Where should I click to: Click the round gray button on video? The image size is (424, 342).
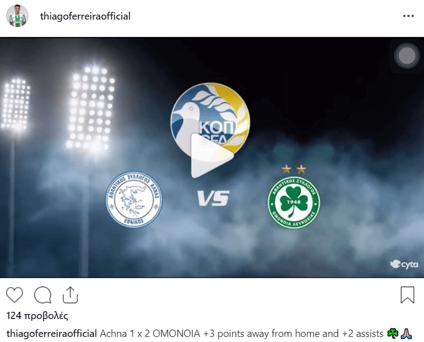[x=407, y=56]
